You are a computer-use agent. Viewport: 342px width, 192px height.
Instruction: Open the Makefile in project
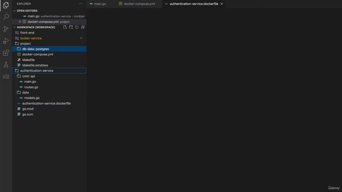point(49,60)
